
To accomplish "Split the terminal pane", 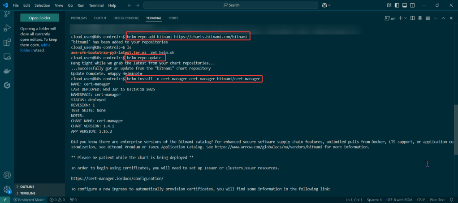I will point(412,18).
